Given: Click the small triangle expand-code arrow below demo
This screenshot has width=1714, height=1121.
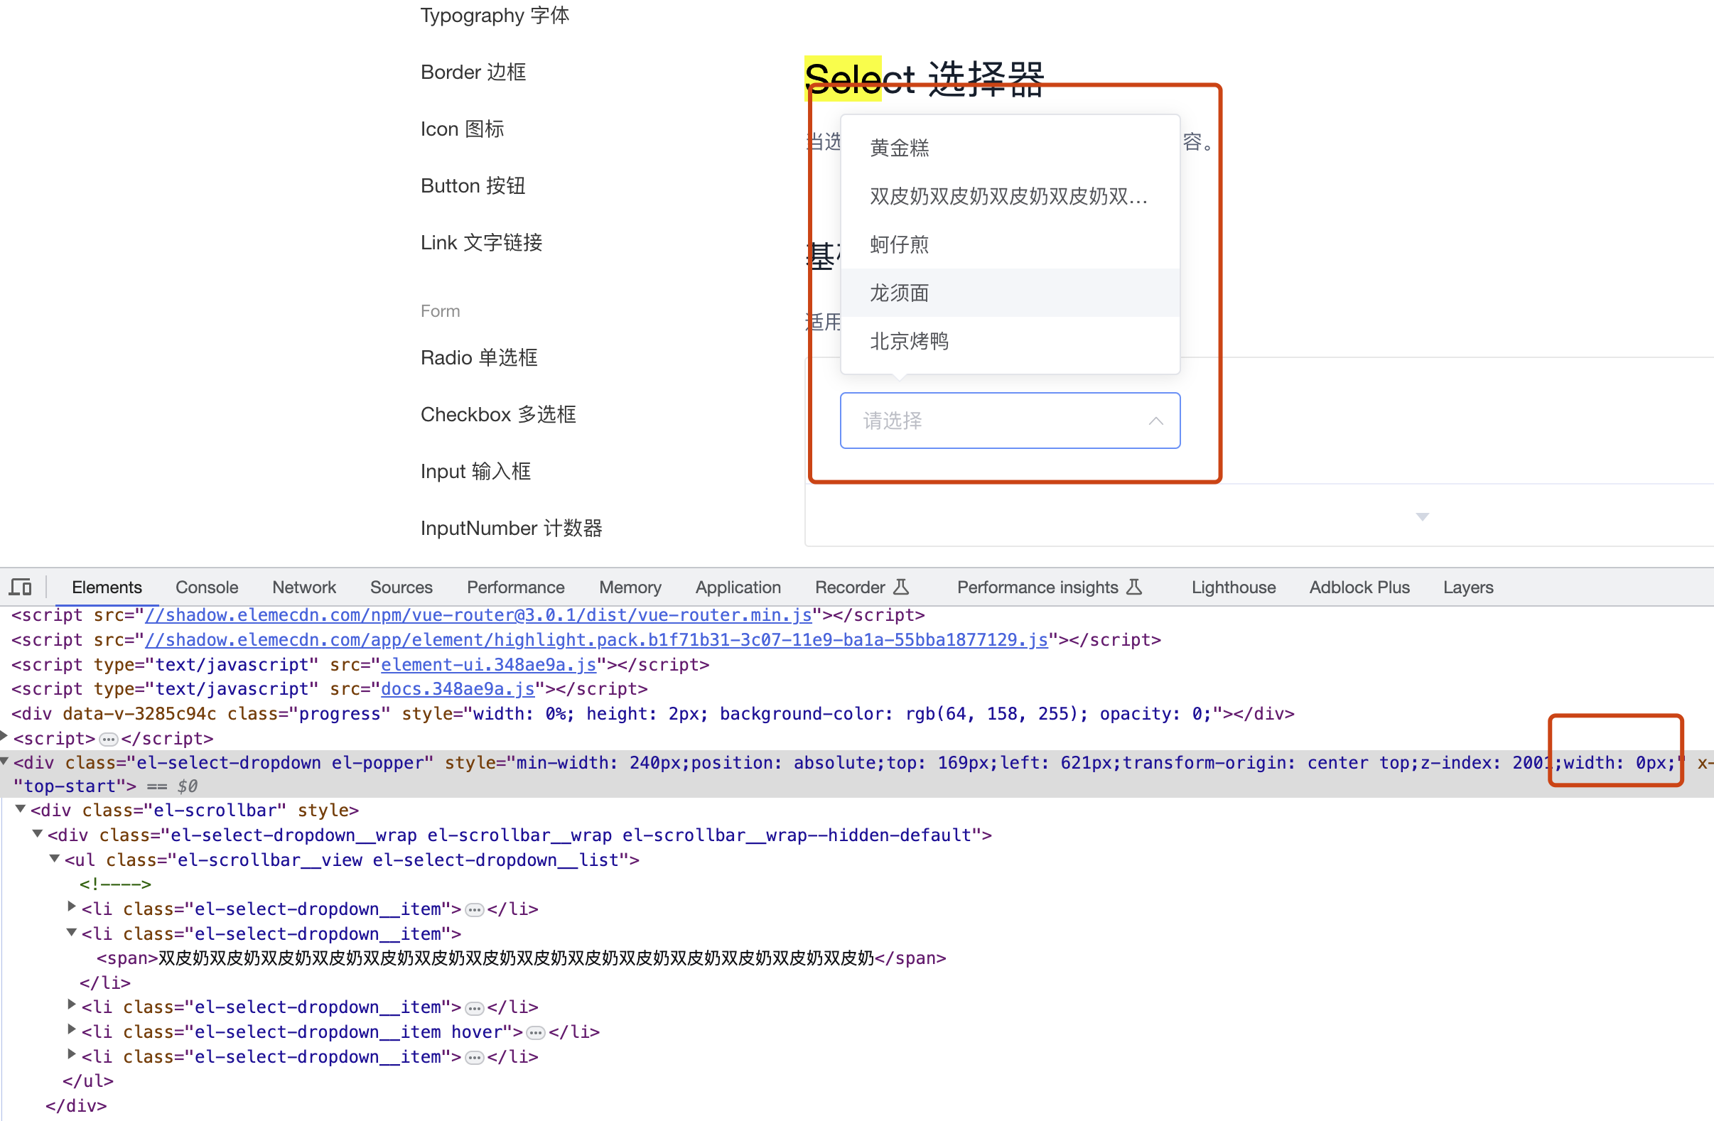Looking at the screenshot, I should point(1422,516).
